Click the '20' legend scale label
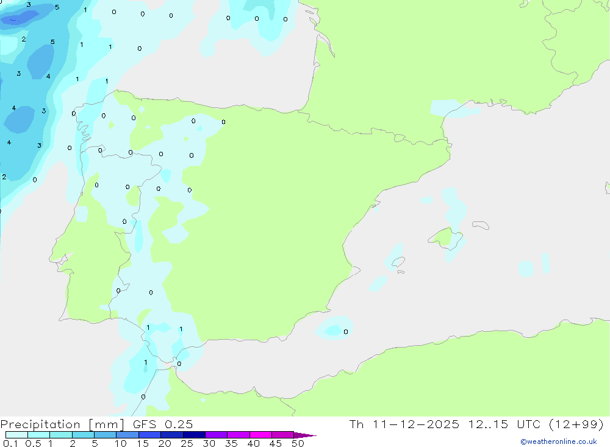This screenshot has width=610, height=447. point(165,443)
